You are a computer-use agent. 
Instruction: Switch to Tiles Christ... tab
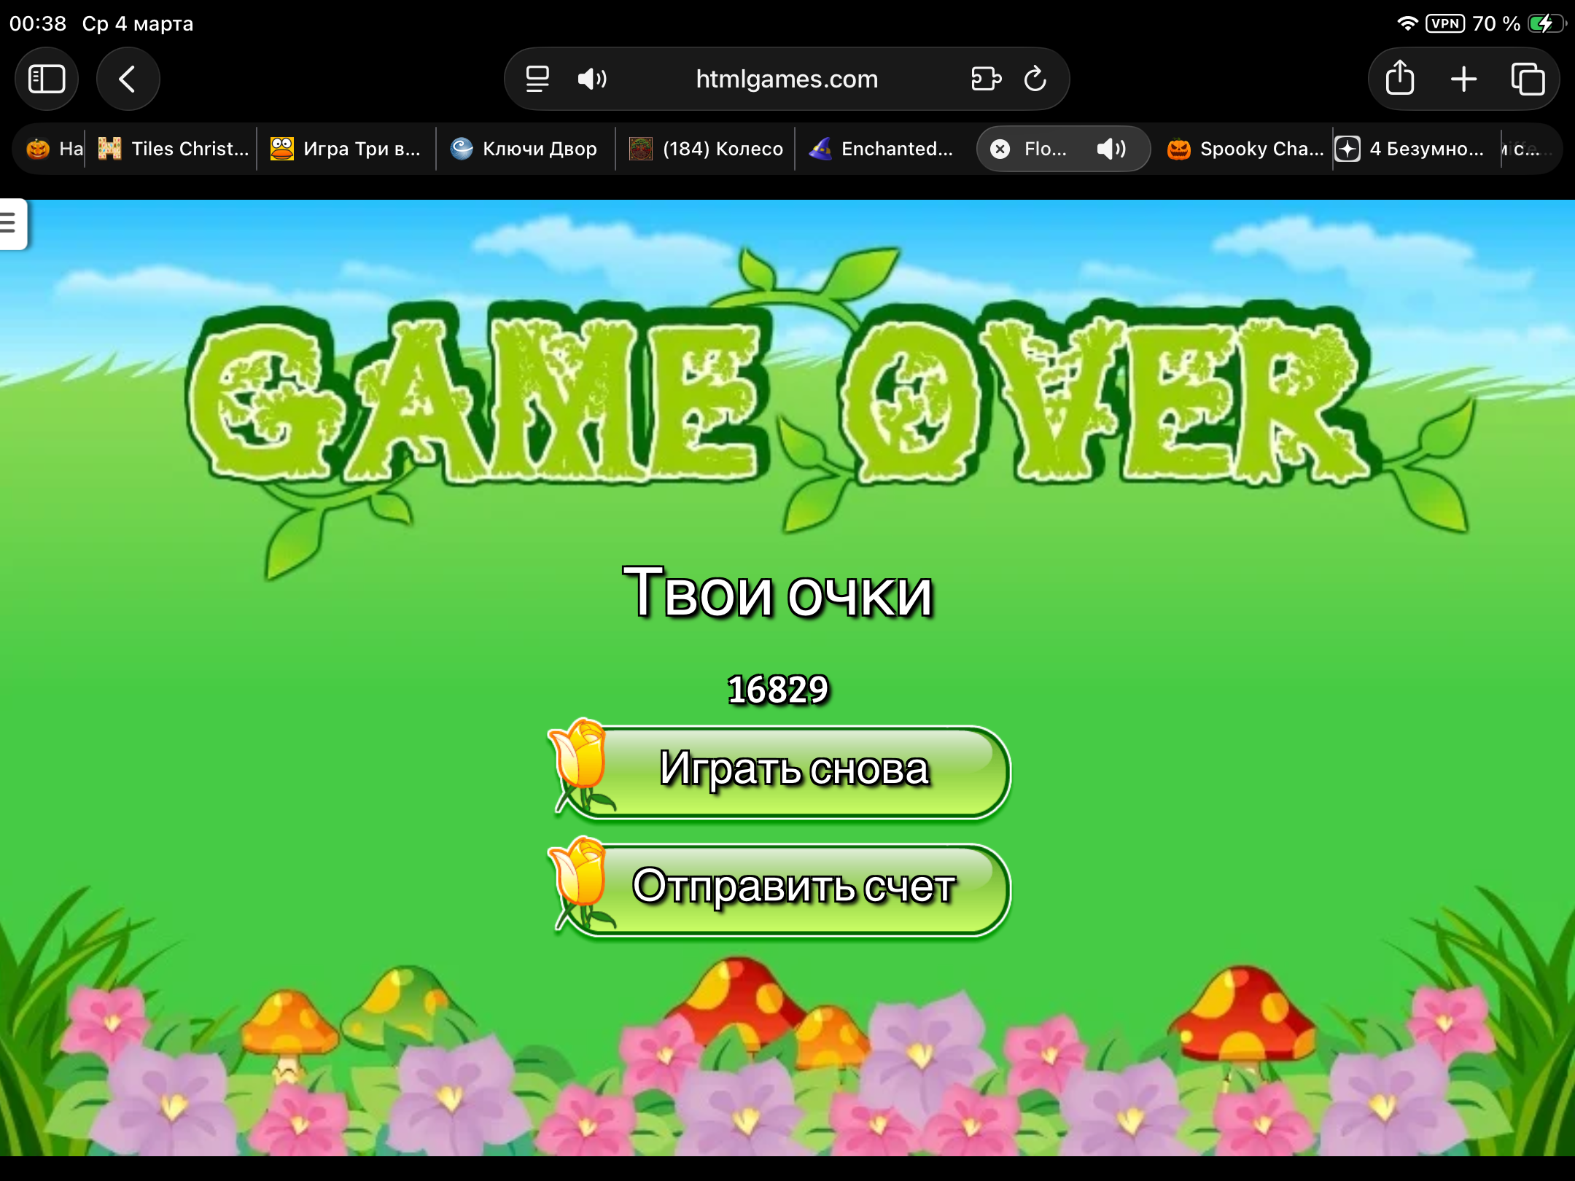pos(175,149)
